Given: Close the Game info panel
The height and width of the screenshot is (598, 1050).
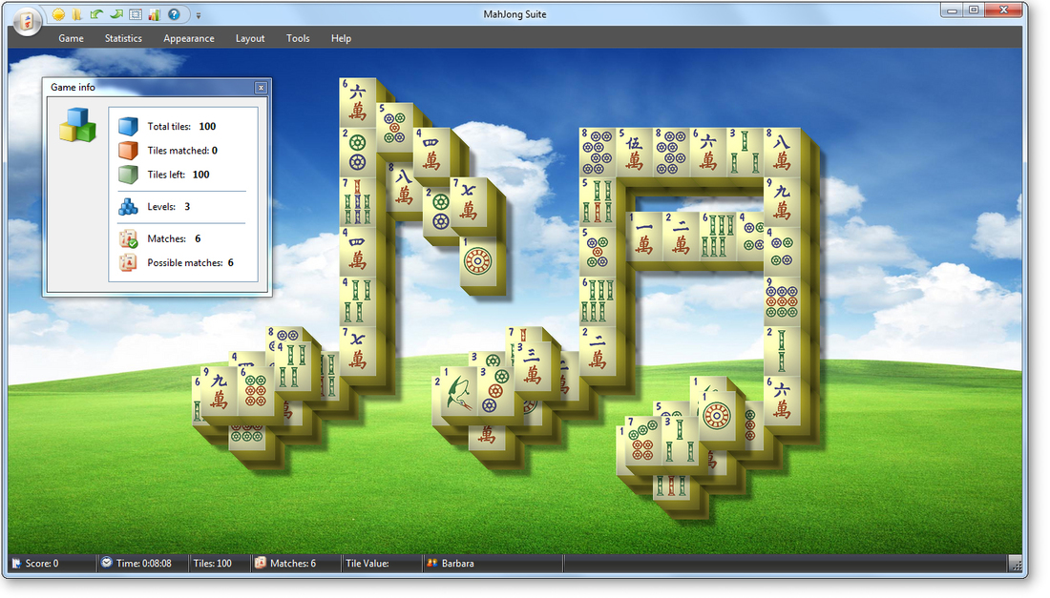Looking at the screenshot, I should point(262,88).
